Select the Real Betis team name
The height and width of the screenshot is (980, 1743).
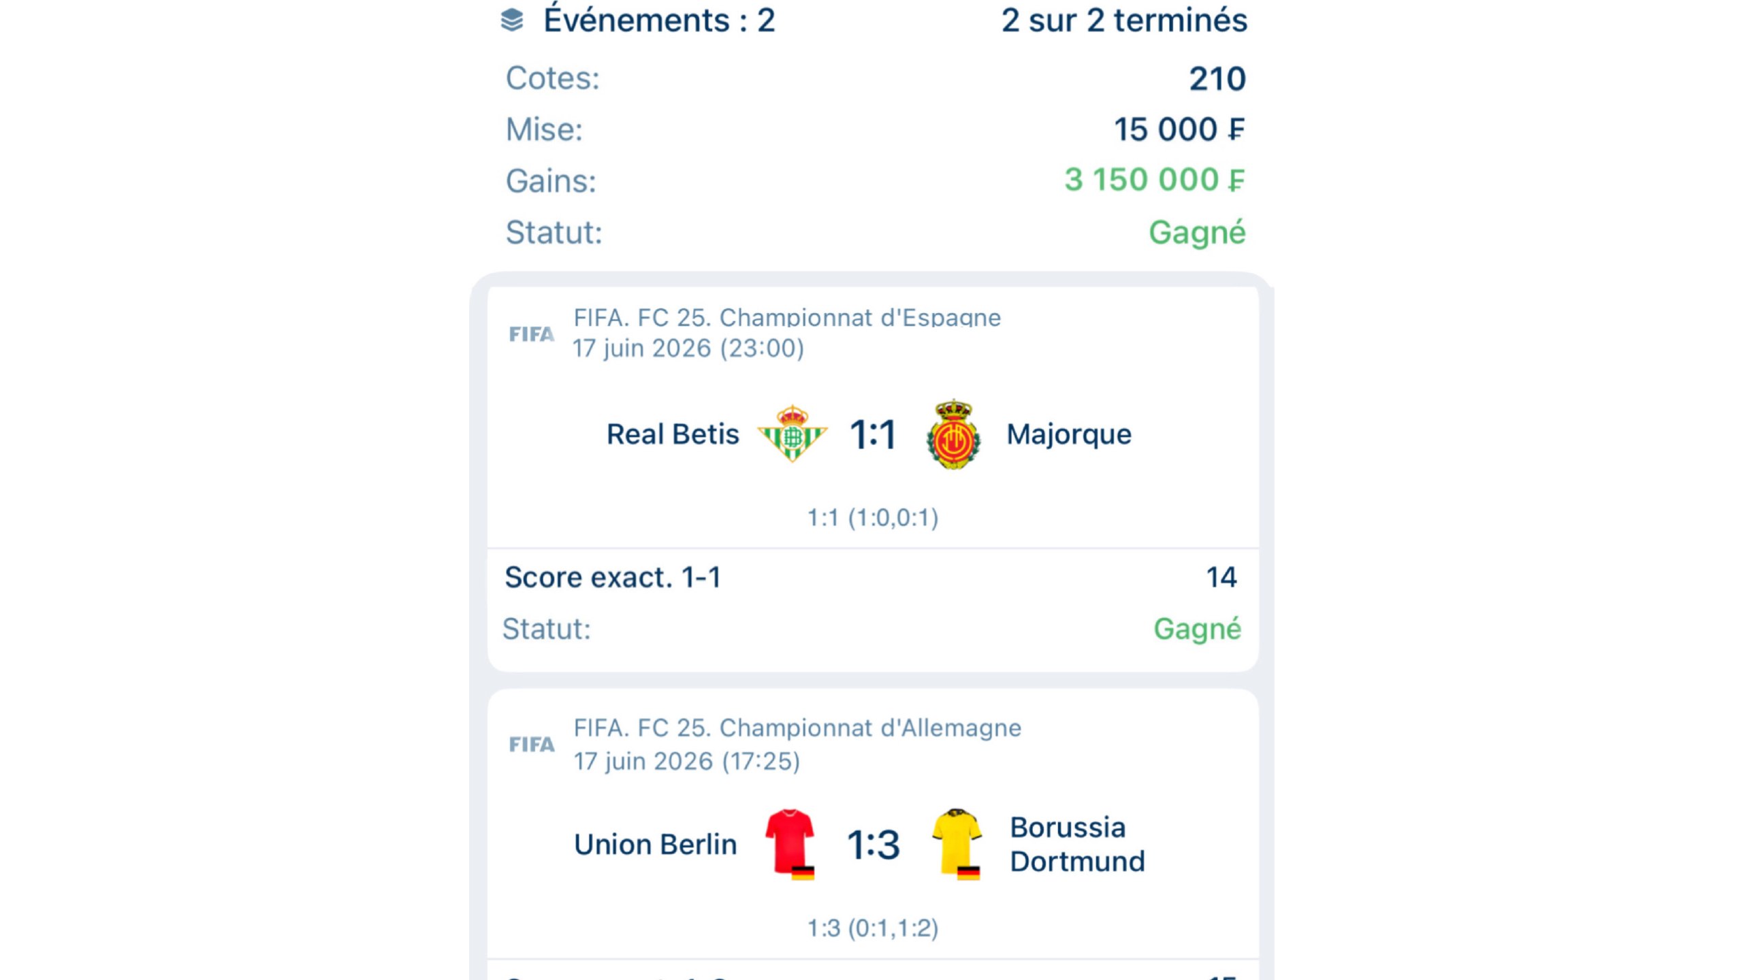(673, 434)
